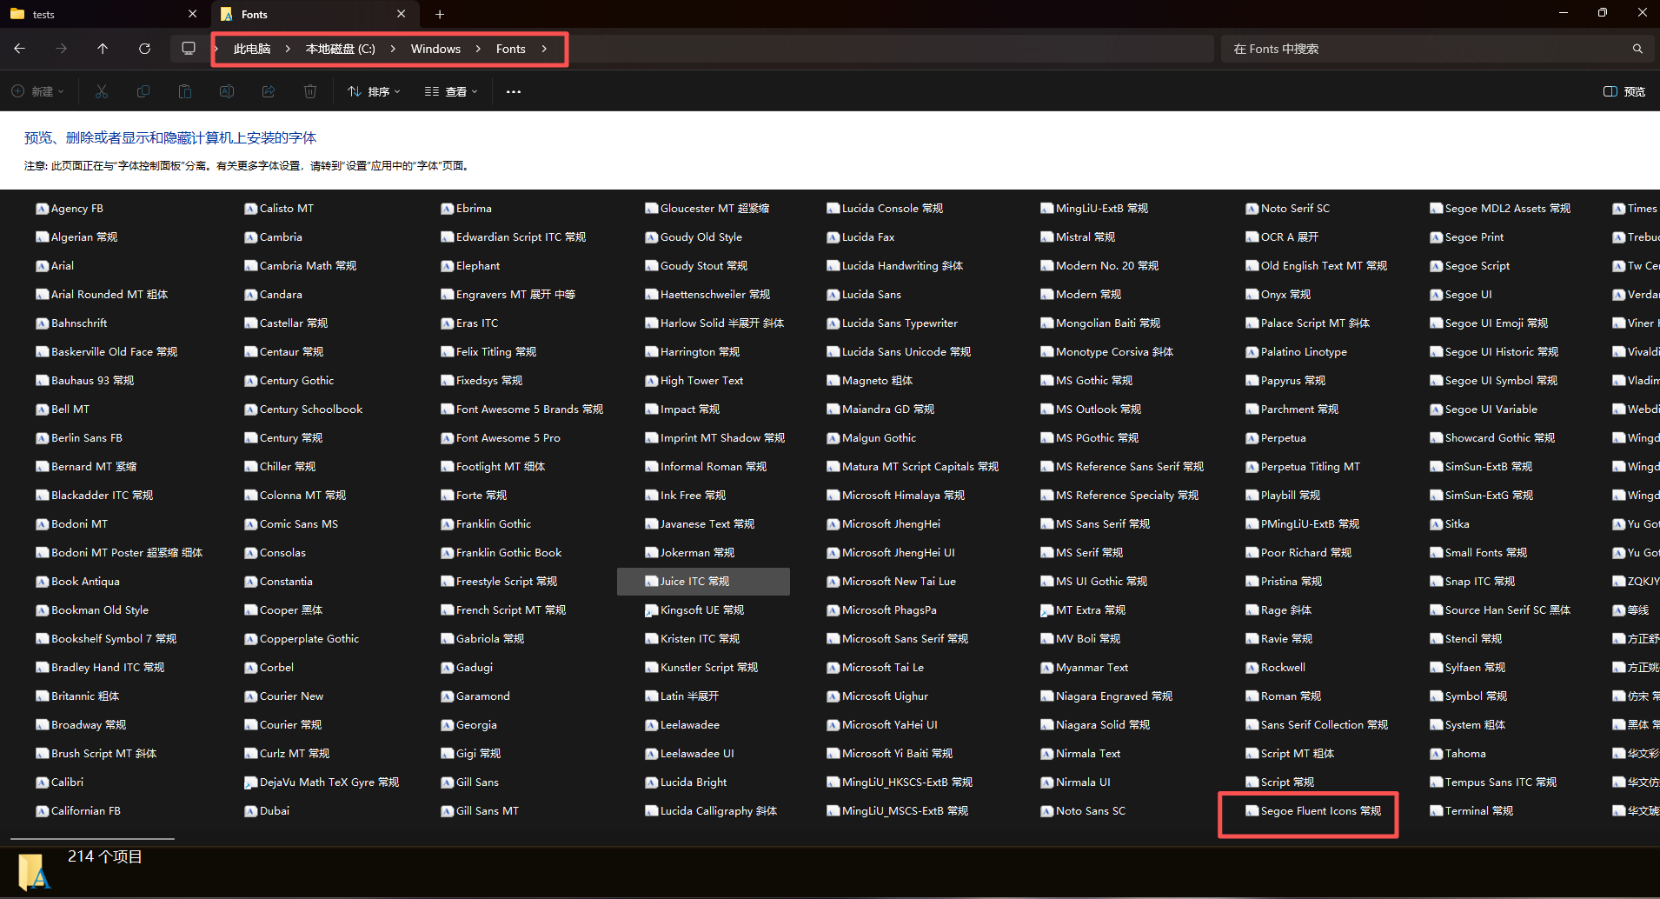Click the Delete trash icon
The width and height of the screenshot is (1660, 899).
point(310,91)
